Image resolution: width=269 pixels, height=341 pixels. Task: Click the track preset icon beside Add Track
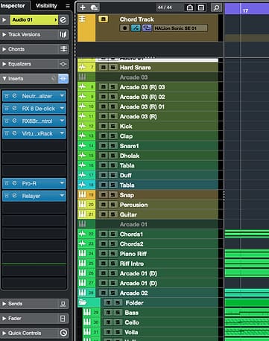tap(95, 7)
